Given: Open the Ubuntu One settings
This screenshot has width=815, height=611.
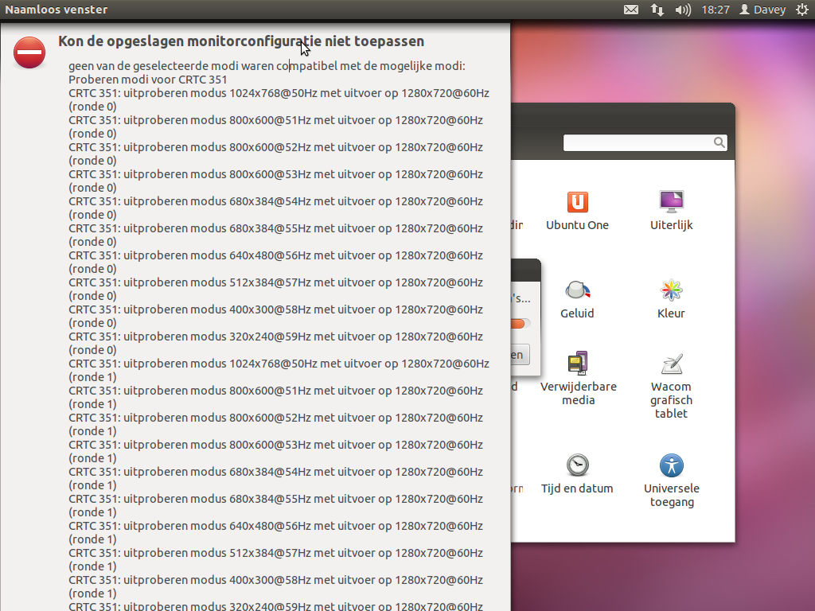Looking at the screenshot, I should click(x=577, y=210).
